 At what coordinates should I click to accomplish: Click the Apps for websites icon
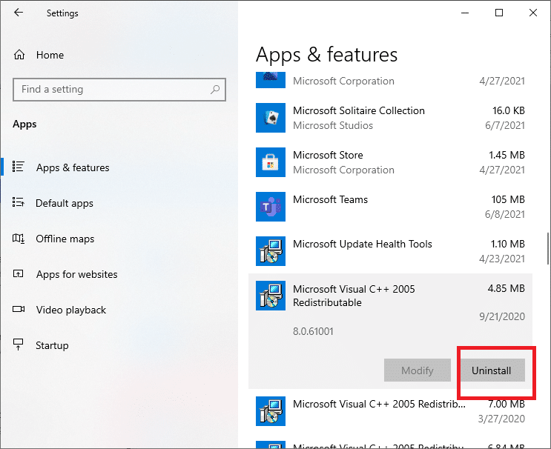19,273
